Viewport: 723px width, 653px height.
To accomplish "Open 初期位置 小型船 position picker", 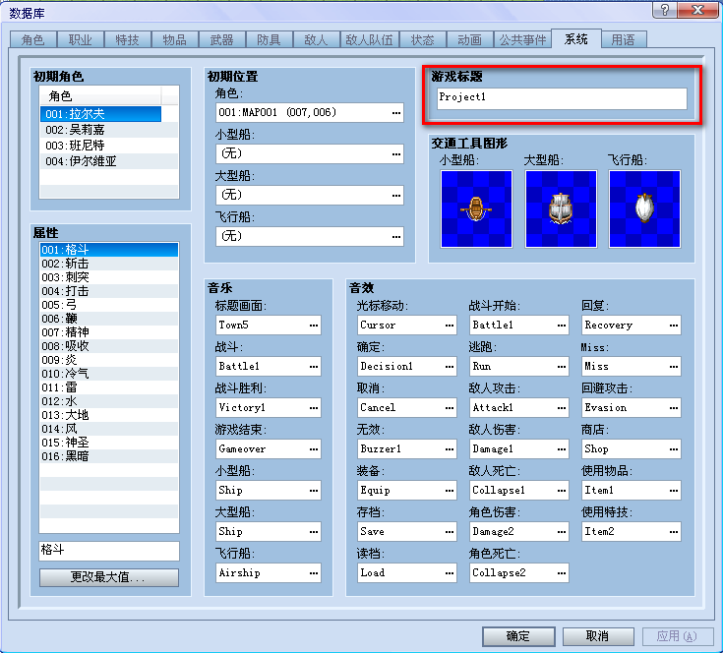I will tap(396, 154).
